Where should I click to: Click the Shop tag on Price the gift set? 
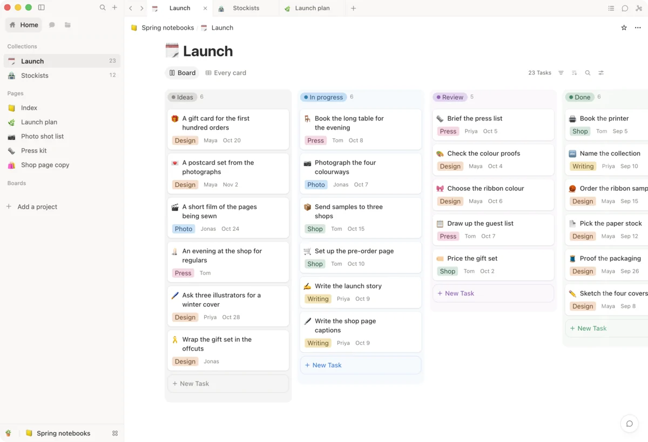click(448, 271)
